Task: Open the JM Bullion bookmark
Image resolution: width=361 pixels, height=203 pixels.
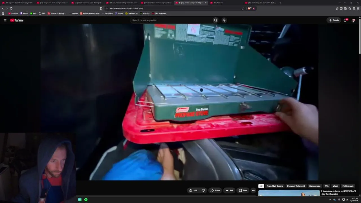Action: click(x=107, y=13)
